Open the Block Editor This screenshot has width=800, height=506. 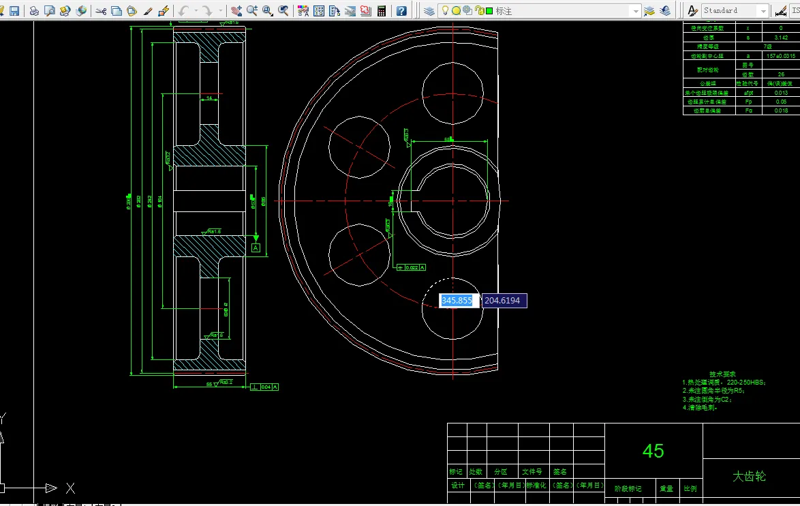click(164, 11)
